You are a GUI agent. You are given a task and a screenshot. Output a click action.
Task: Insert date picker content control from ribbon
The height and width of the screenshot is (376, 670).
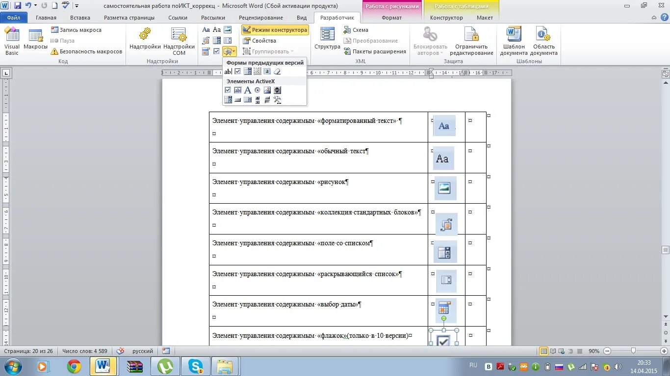(x=206, y=51)
